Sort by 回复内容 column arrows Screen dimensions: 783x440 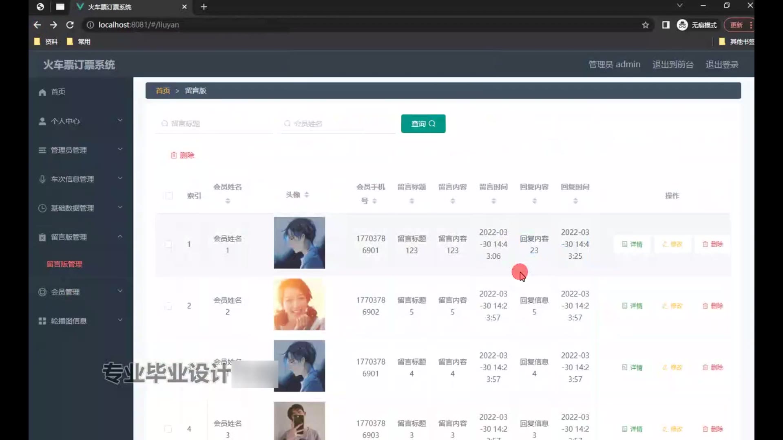535,201
